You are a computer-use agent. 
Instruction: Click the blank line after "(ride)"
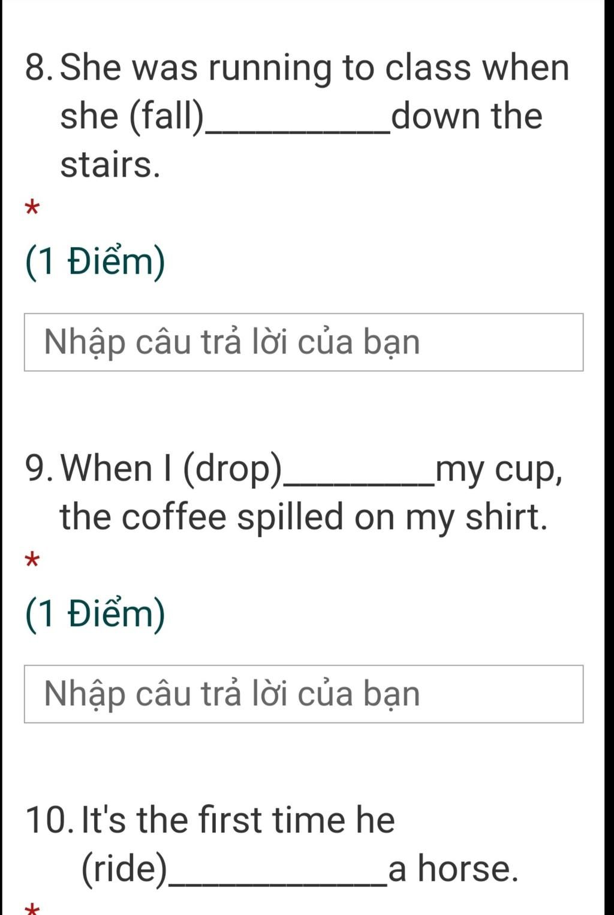(x=278, y=882)
